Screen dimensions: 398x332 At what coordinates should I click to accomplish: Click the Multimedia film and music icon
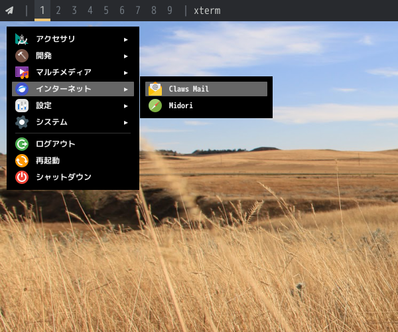tap(22, 72)
